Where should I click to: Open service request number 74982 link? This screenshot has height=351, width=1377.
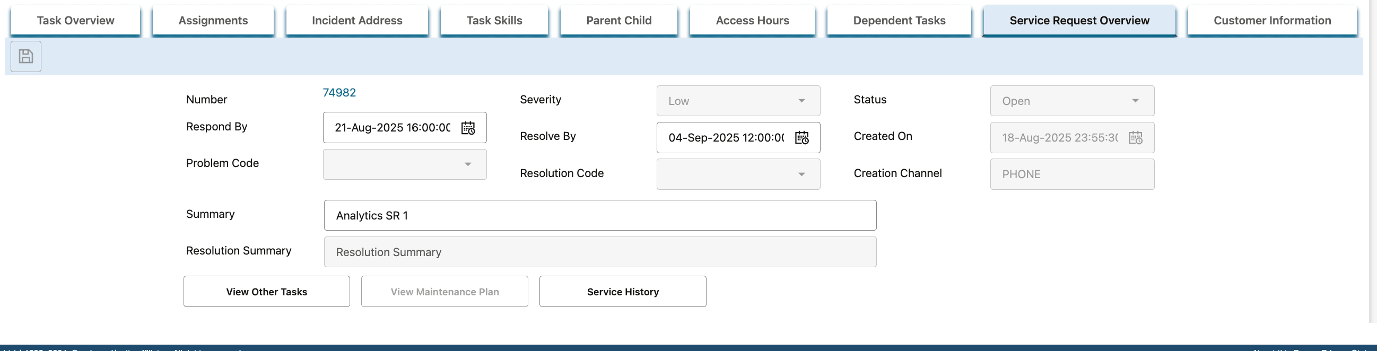pyautogui.click(x=339, y=93)
